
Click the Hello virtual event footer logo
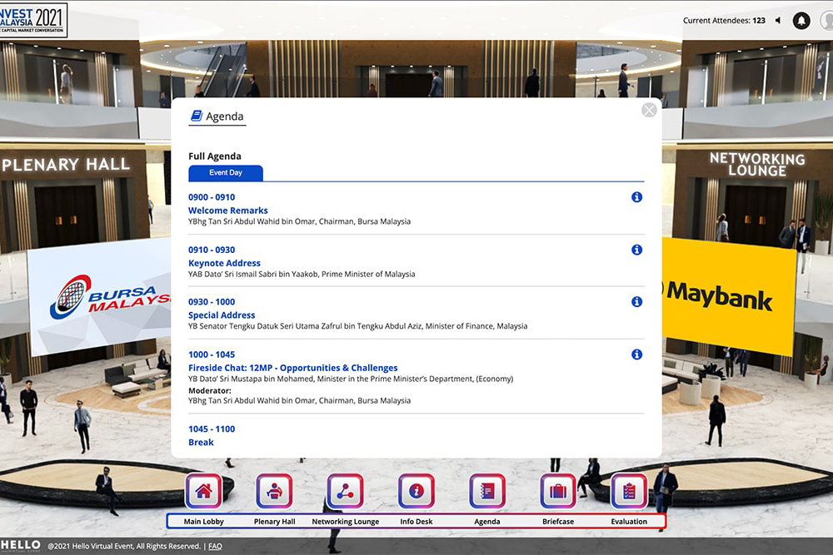(x=21, y=546)
